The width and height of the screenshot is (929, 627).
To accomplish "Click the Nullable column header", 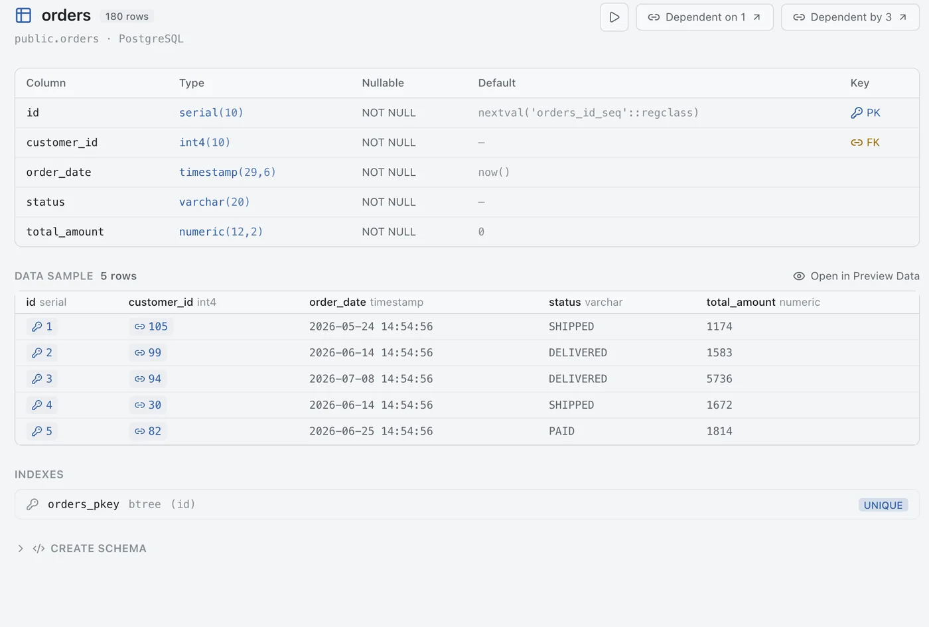I will coord(383,83).
